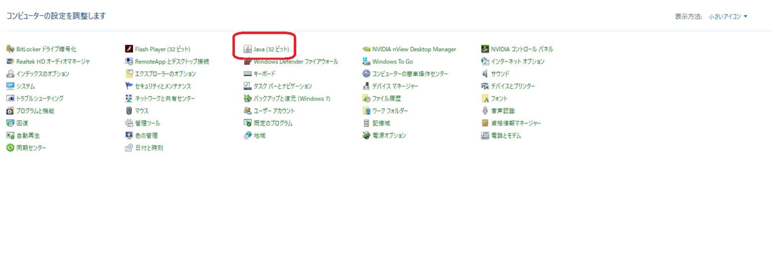Open the 表示方法 小さいアイコン view dropdown
771x271 pixels.
pos(727,16)
